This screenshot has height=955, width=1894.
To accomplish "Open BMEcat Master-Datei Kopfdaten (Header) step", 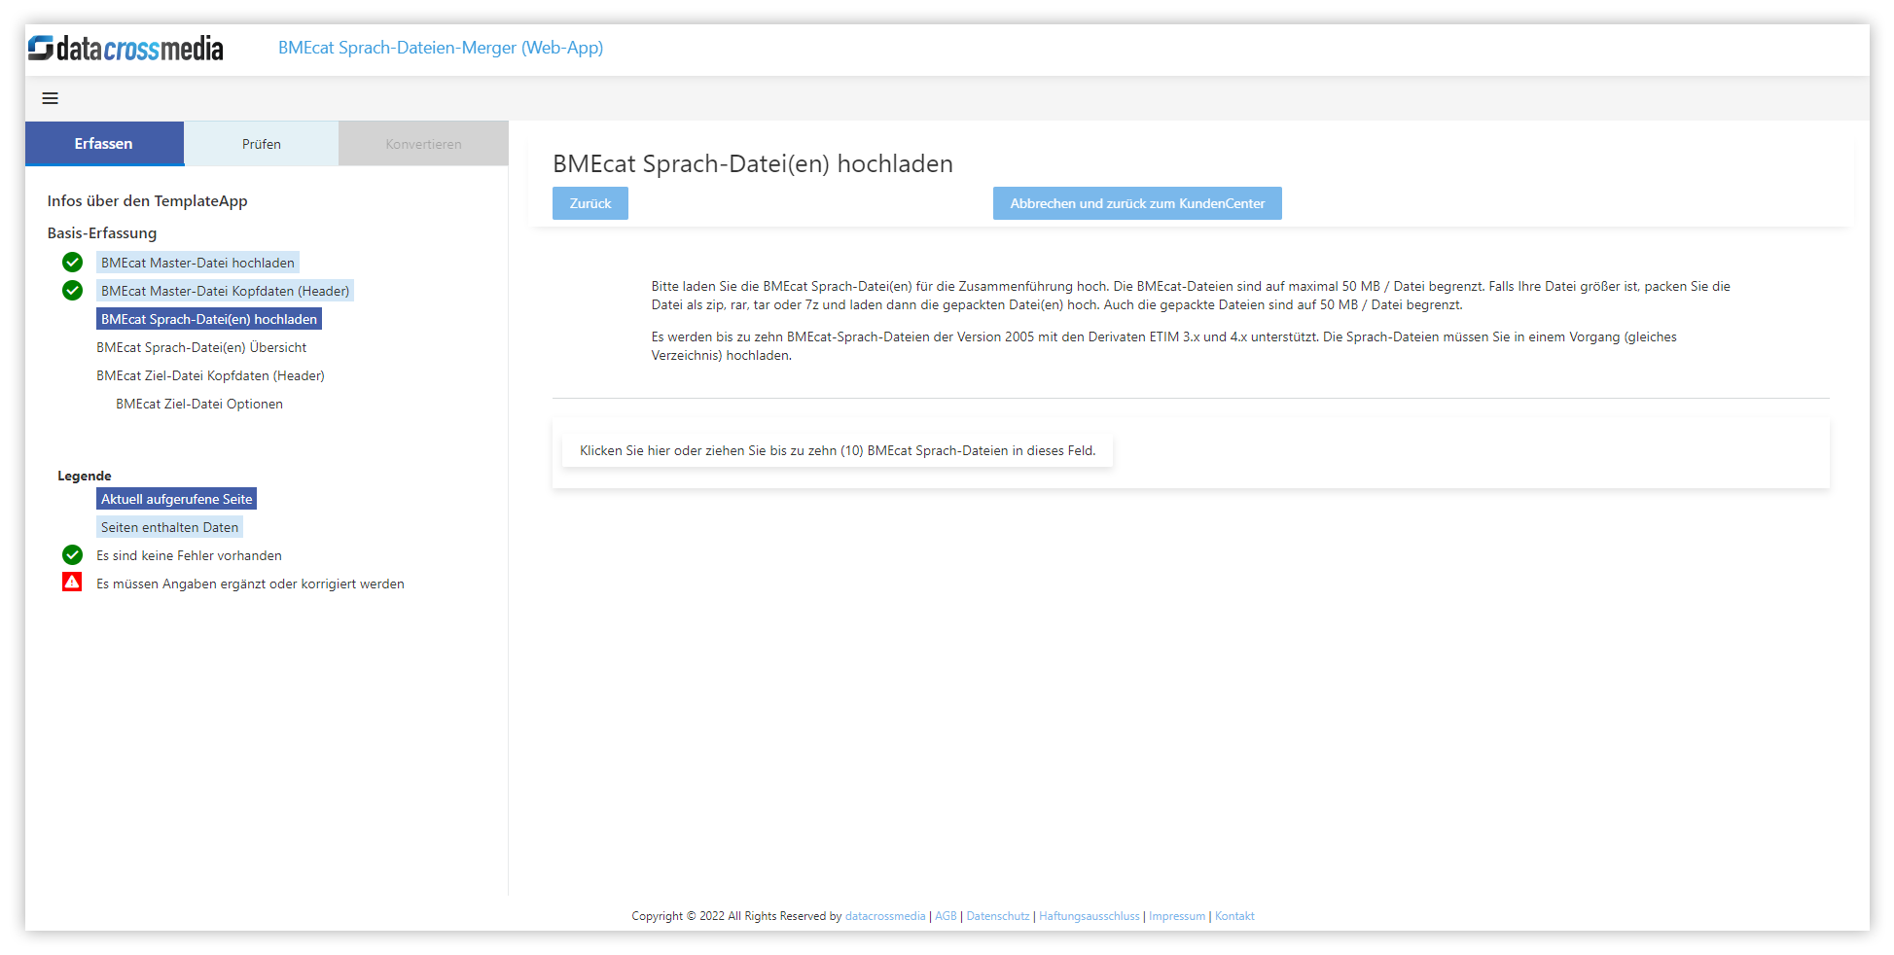I will pyautogui.click(x=225, y=291).
